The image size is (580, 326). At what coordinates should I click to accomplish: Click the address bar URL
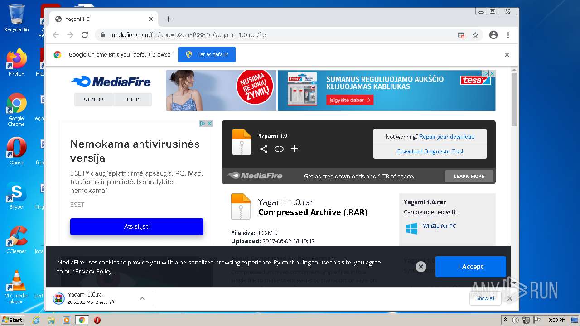[x=188, y=35]
